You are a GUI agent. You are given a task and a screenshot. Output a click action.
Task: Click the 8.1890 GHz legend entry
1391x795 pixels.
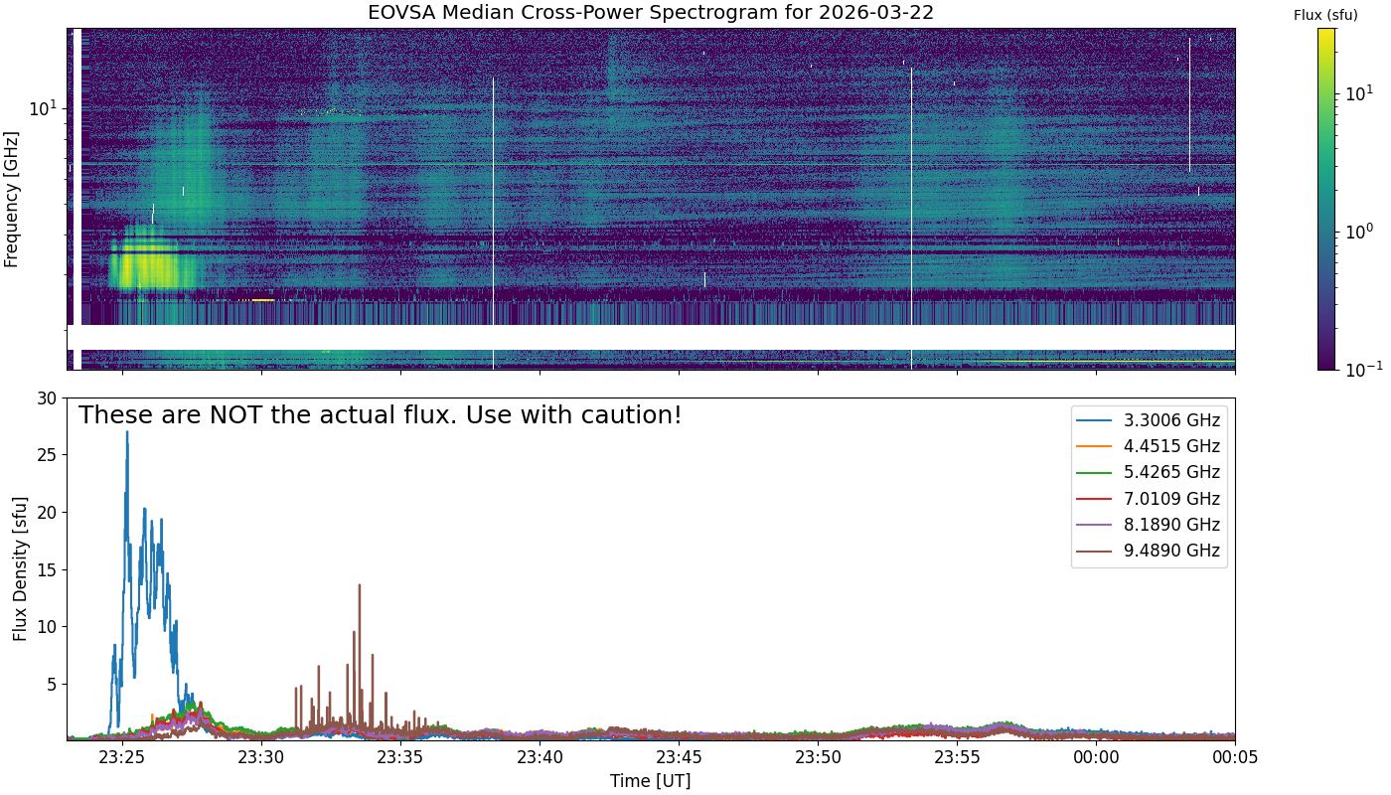1149,525
